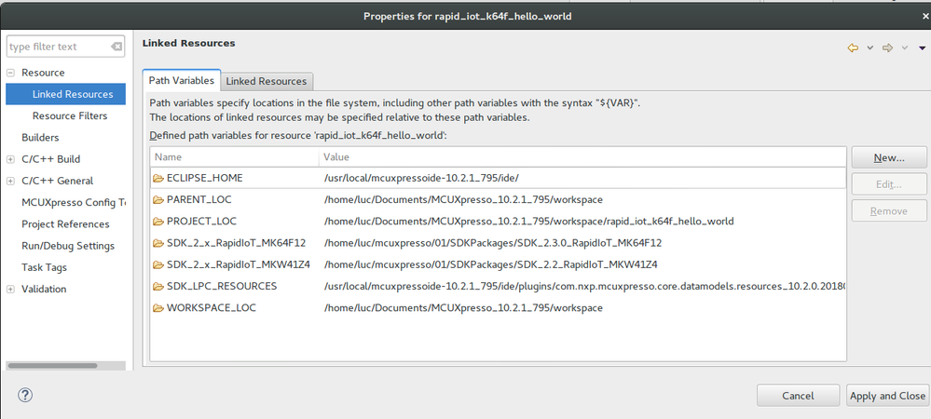Click the PROJECT_LOC folder icon
This screenshot has height=419, width=931.
(158, 222)
